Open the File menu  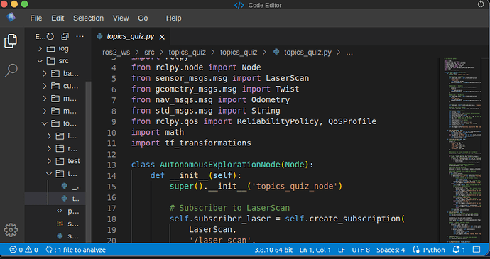[x=36, y=18]
